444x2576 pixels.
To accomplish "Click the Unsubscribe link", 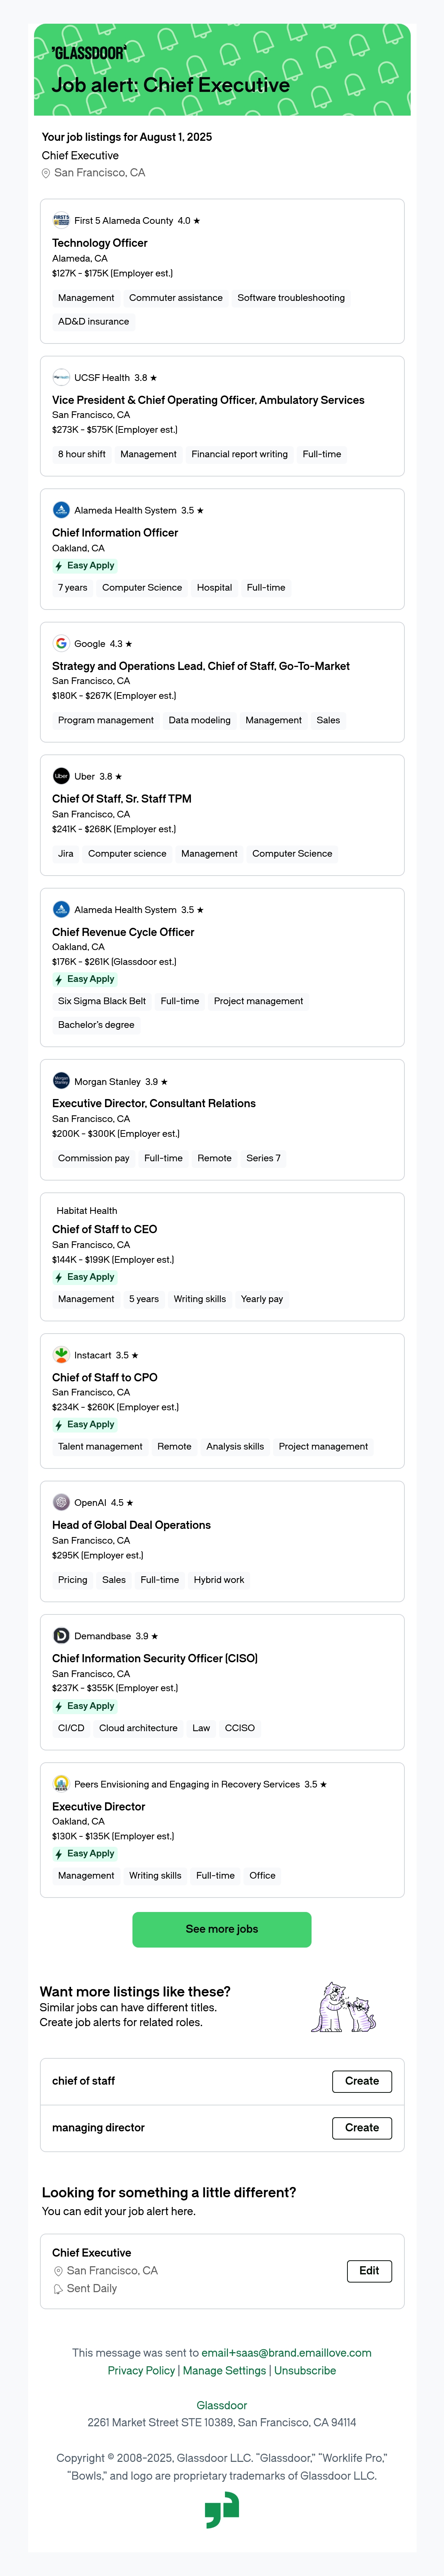I will click(305, 2371).
